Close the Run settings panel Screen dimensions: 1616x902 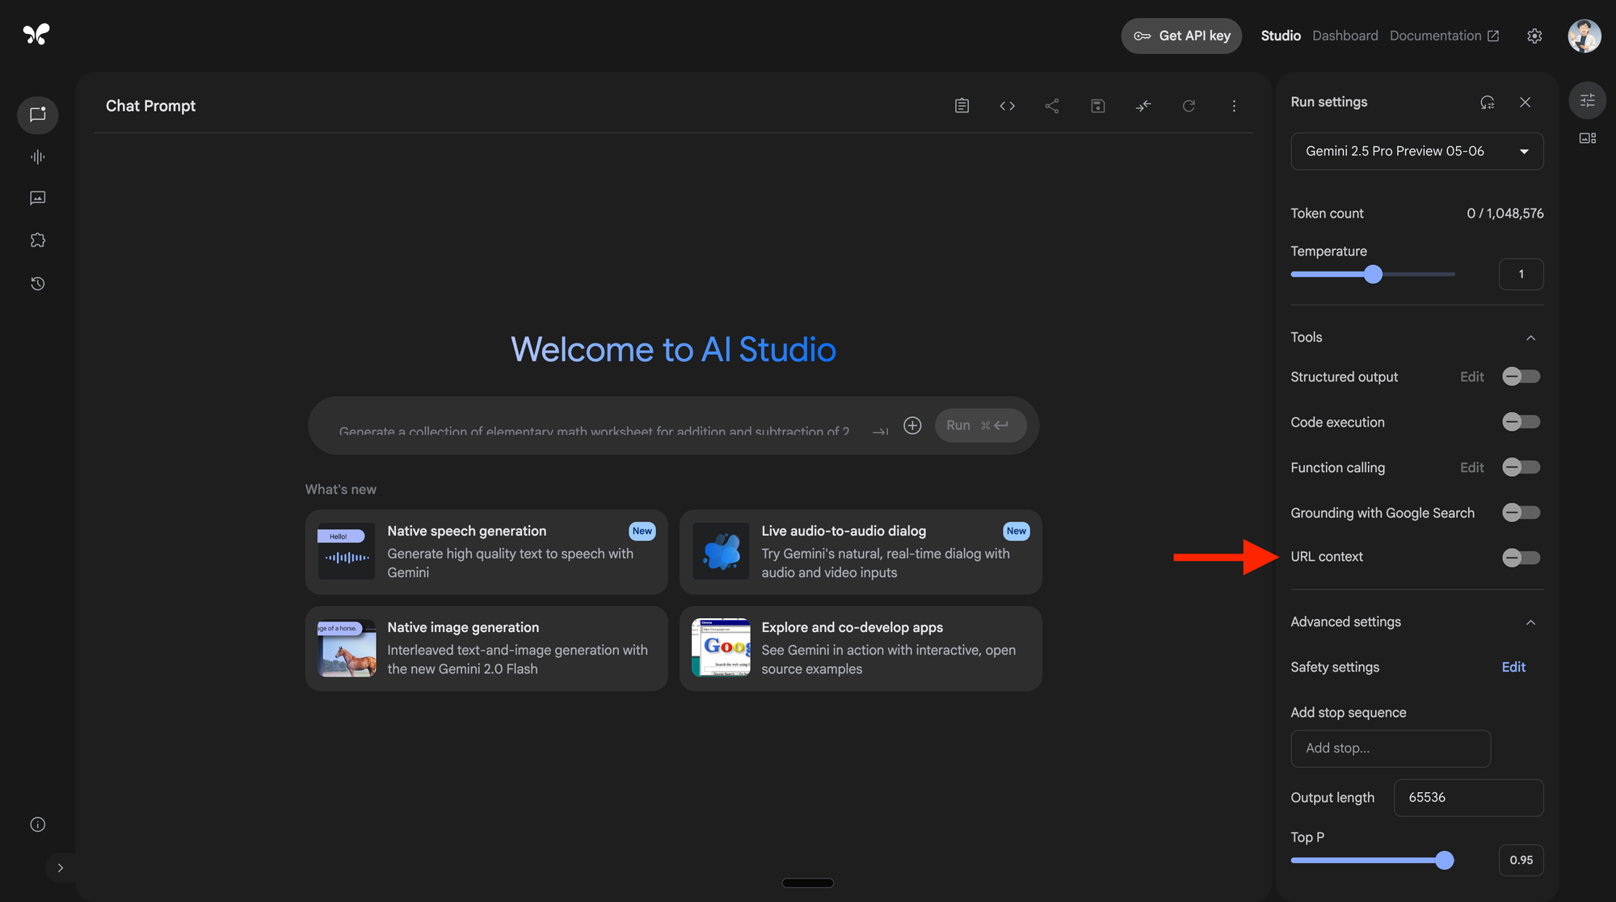tap(1525, 102)
